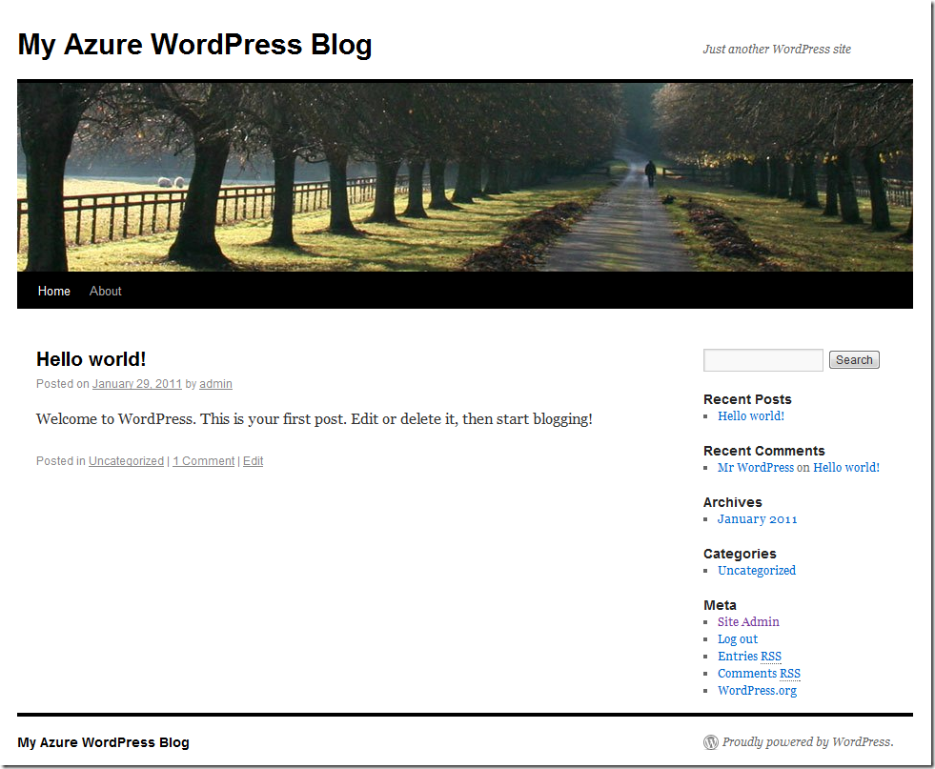Click footer My Azure WordPress Blog link
Screen dimensions: 935x769
tap(103, 742)
